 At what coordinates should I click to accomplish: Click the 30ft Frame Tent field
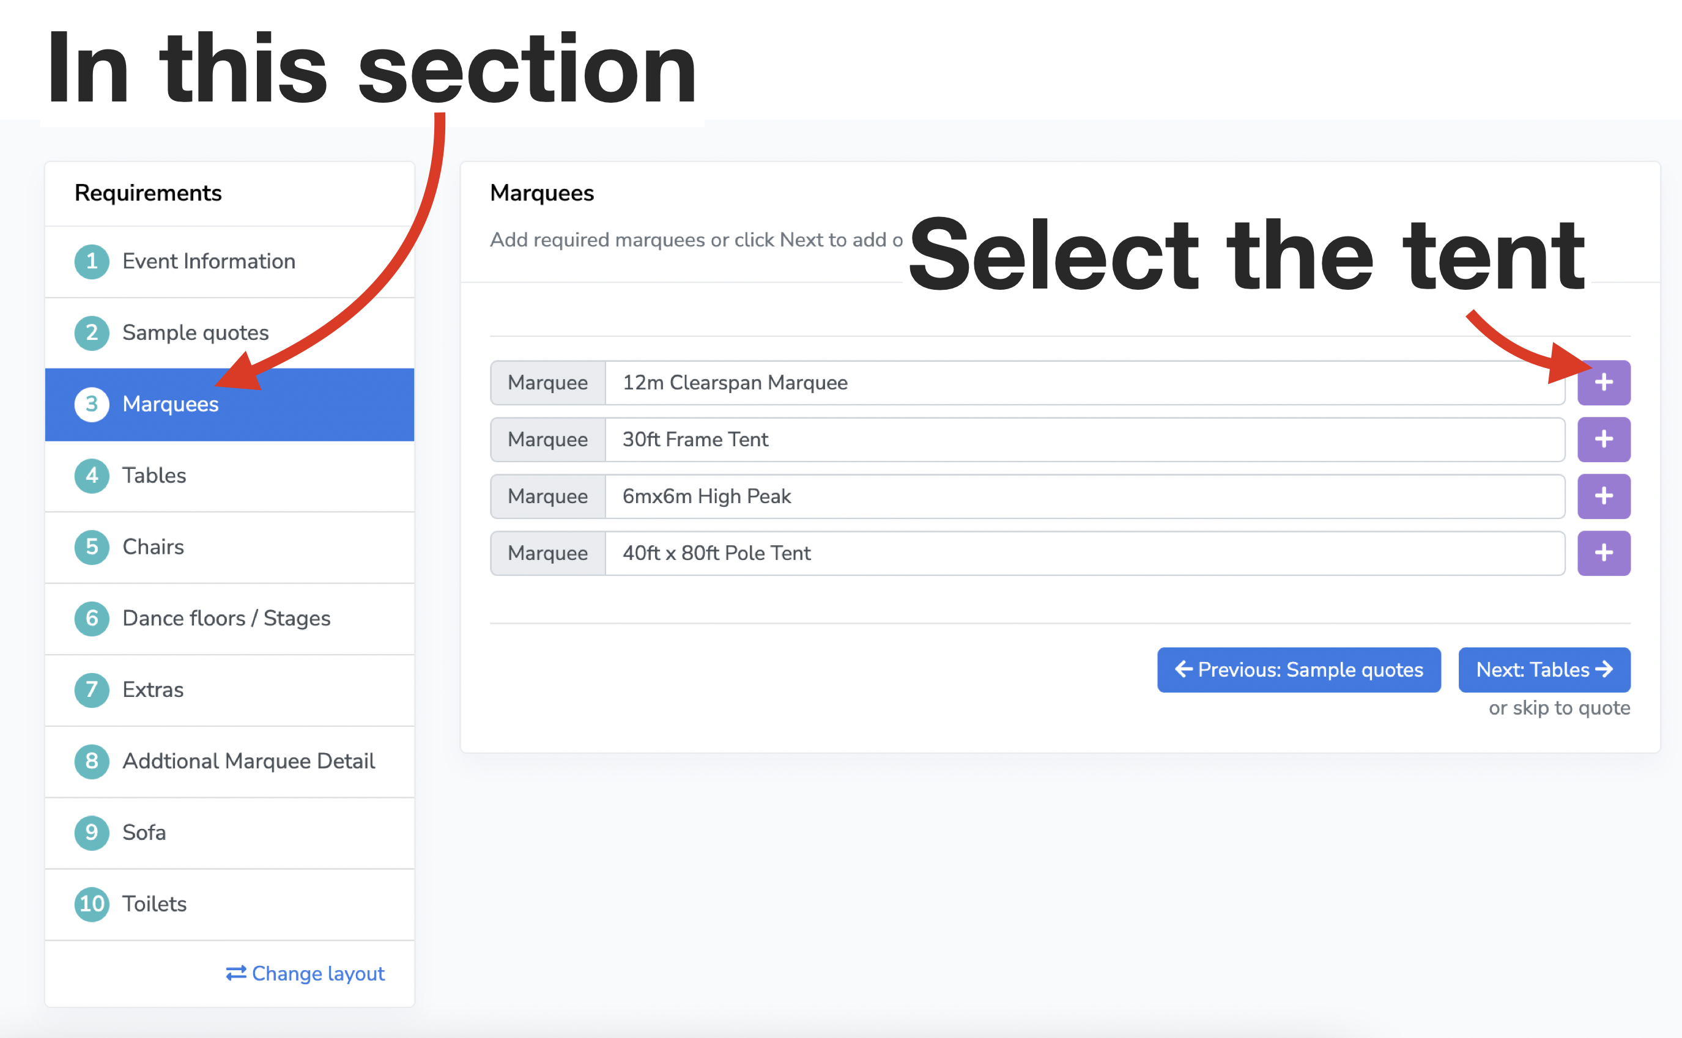click(x=1084, y=440)
